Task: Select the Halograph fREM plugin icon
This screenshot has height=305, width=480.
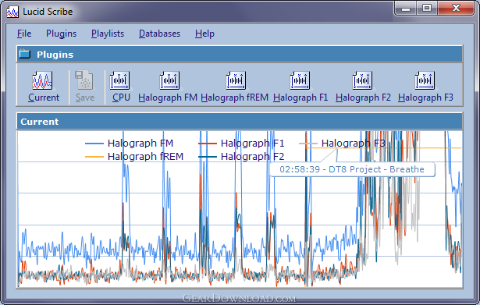Action: (236, 80)
